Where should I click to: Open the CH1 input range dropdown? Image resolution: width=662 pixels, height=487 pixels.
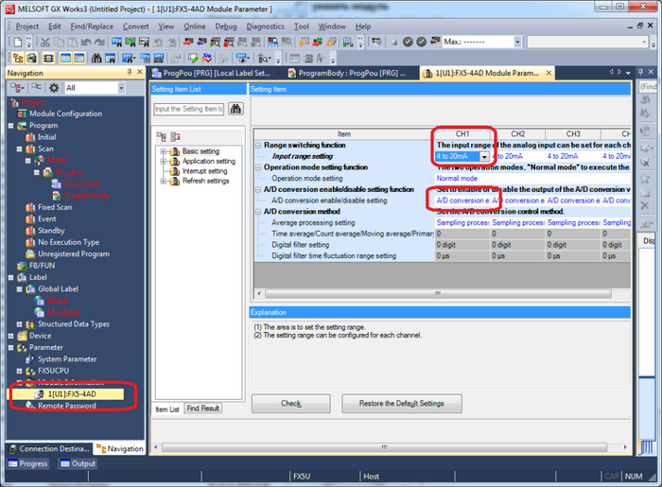(x=484, y=156)
